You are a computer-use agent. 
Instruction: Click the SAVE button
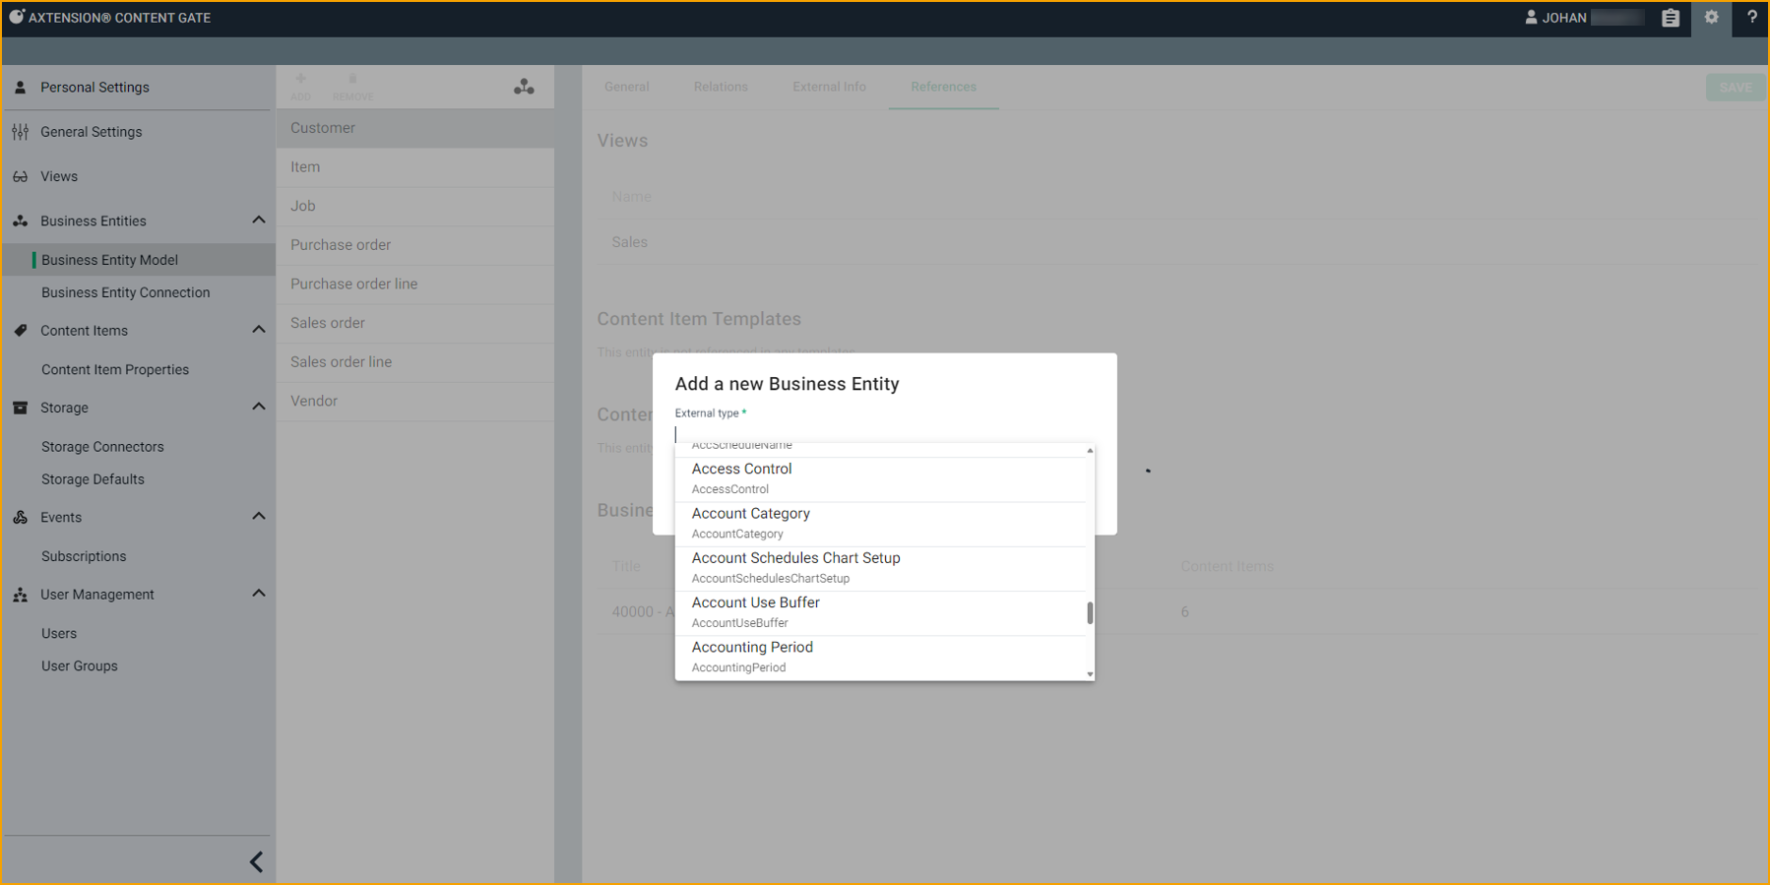coord(1736,88)
